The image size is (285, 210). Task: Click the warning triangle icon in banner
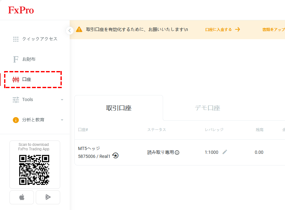click(x=79, y=29)
